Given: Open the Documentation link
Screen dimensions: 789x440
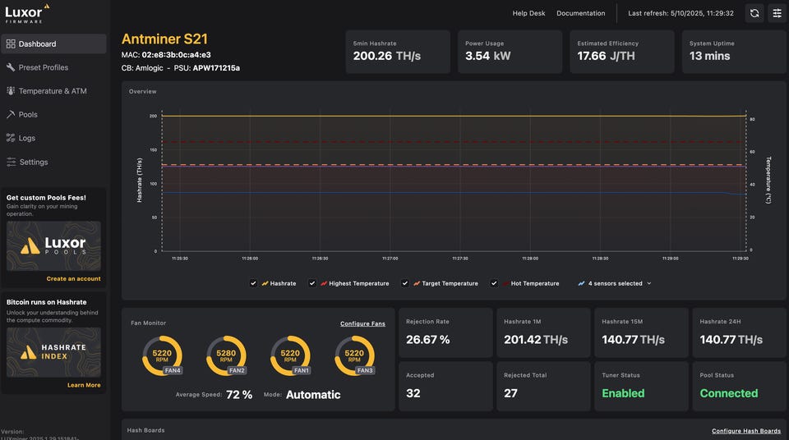Looking at the screenshot, I should coord(581,14).
